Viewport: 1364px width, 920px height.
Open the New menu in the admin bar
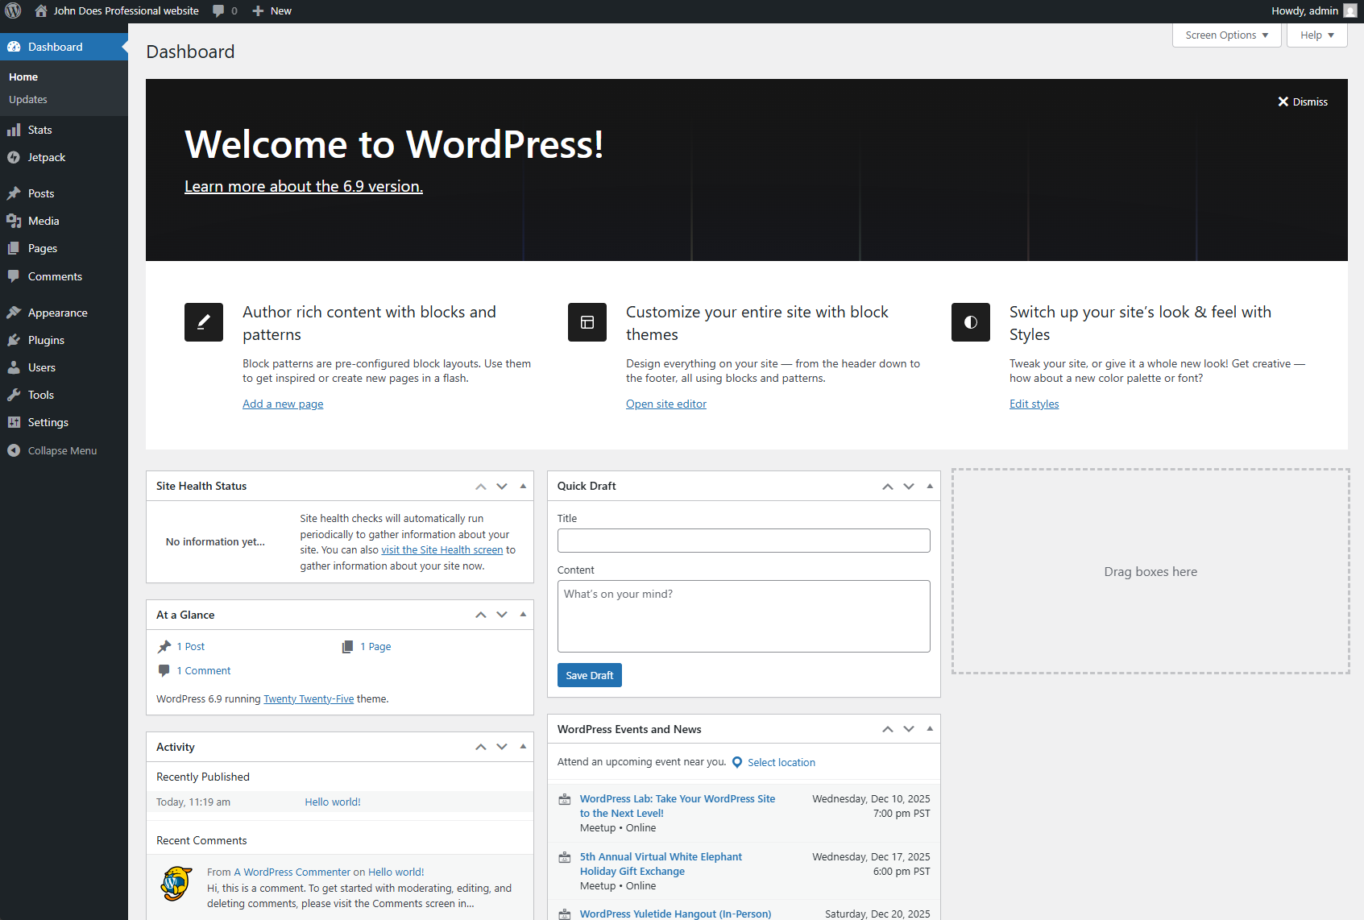tap(272, 10)
